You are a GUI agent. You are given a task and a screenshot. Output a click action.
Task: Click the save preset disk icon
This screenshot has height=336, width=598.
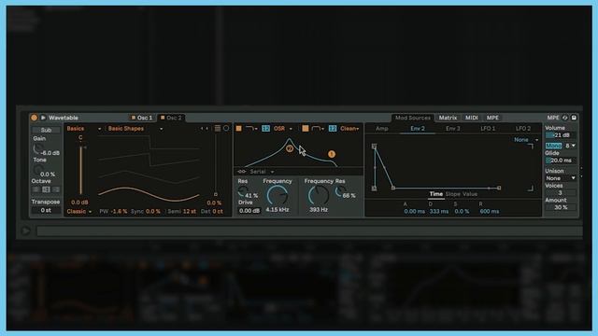574,118
